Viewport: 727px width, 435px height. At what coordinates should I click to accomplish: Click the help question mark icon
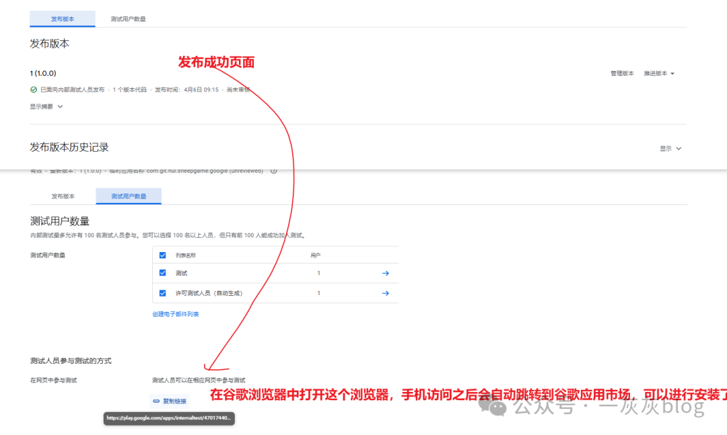(x=273, y=171)
